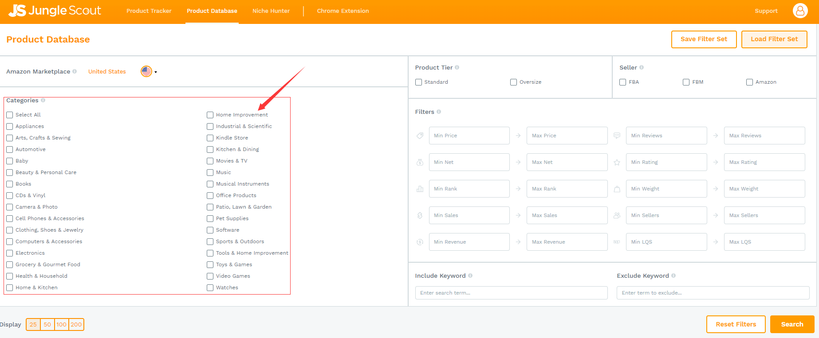819x338 pixels.
Task: Open the Niche Hunter tab
Action: coord(271,11)
